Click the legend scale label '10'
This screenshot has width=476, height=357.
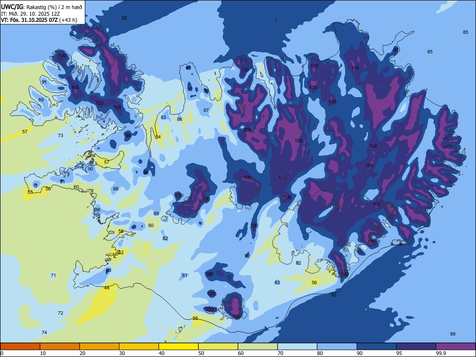[43, 353]
